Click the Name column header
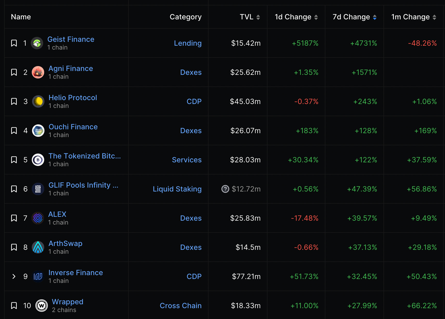Screen dimensions: 445x319 tap(21, 17)
